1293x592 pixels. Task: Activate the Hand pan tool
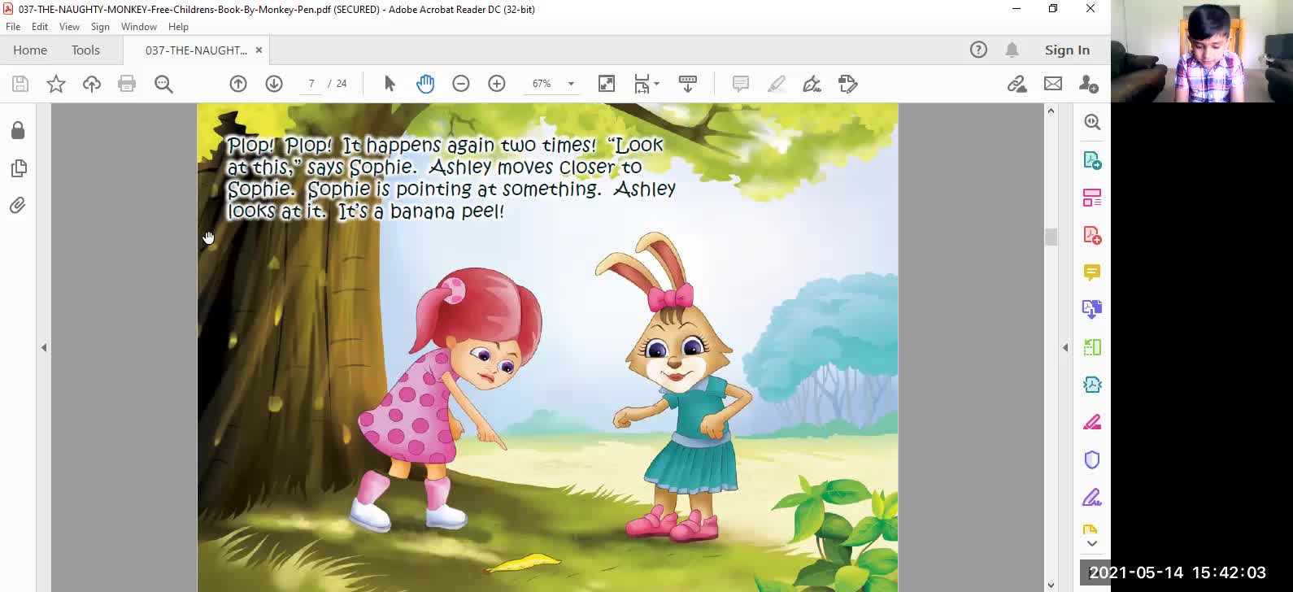pos(425,84)
